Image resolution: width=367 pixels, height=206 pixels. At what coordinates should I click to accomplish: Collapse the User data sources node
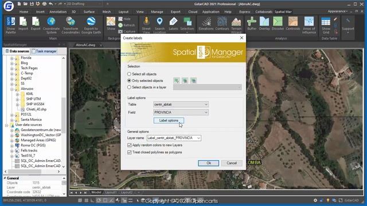(6, 125)
